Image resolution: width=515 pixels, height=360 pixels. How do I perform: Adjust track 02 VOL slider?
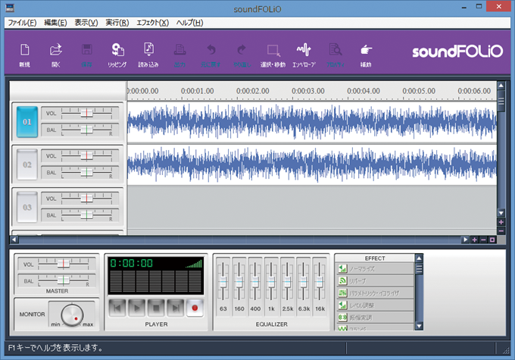[x=86, y=156]
